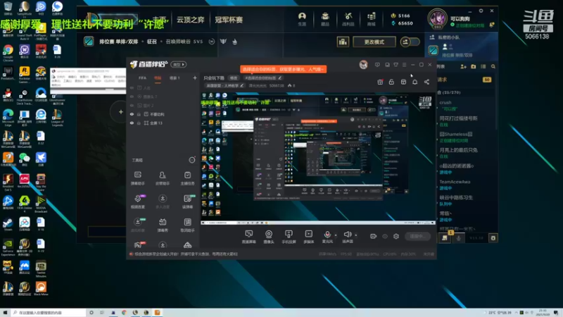Edit the stream tag selection field
Image resolution: width=563 pixels, height=317 pixels.
tap(262, 77)
